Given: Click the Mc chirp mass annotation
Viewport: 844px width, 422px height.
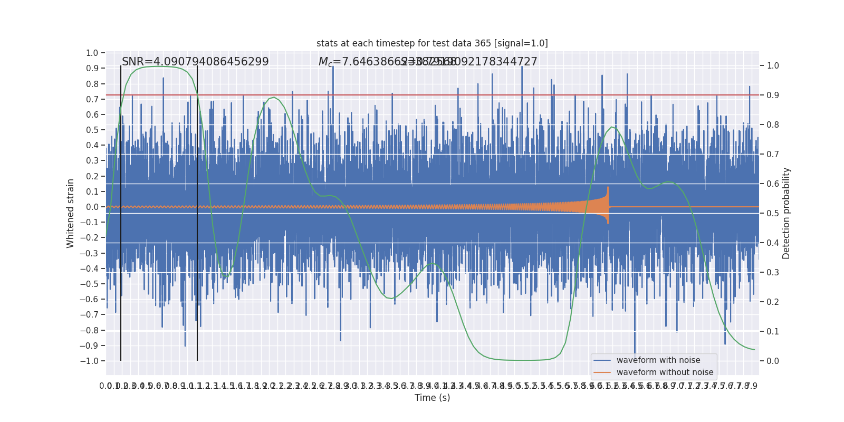Looking at the screenshot, I should (387, 62).
